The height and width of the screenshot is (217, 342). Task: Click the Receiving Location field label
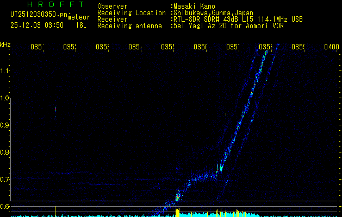(x=130, y=13)
